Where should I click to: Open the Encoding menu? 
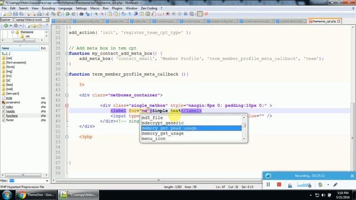point(48,8)
